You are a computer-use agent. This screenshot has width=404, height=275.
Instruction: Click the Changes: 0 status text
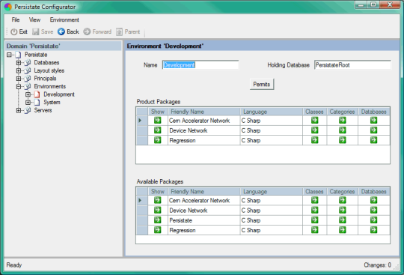pos(378,265)
